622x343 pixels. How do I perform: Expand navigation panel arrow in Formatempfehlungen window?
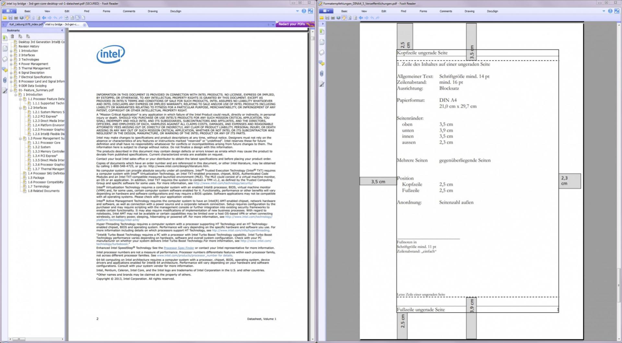[323, 24]
